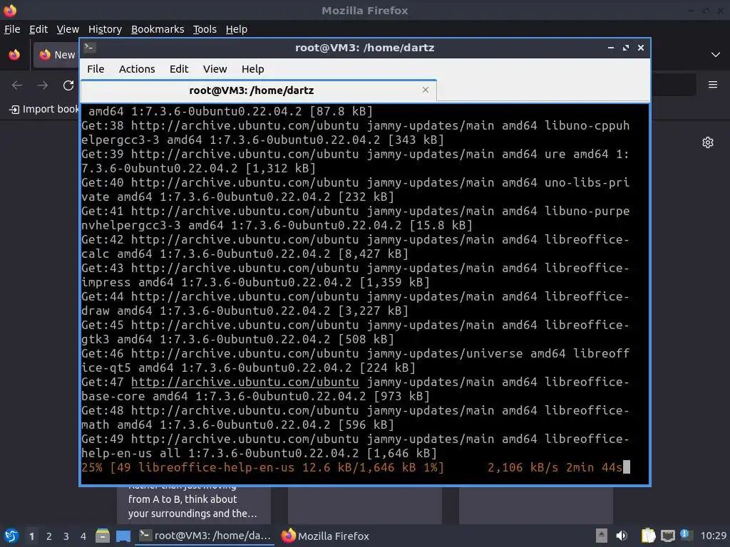Viewport: 730px width, 547px height.
Task: Switch to workspace 2
Action: [49, 536]
